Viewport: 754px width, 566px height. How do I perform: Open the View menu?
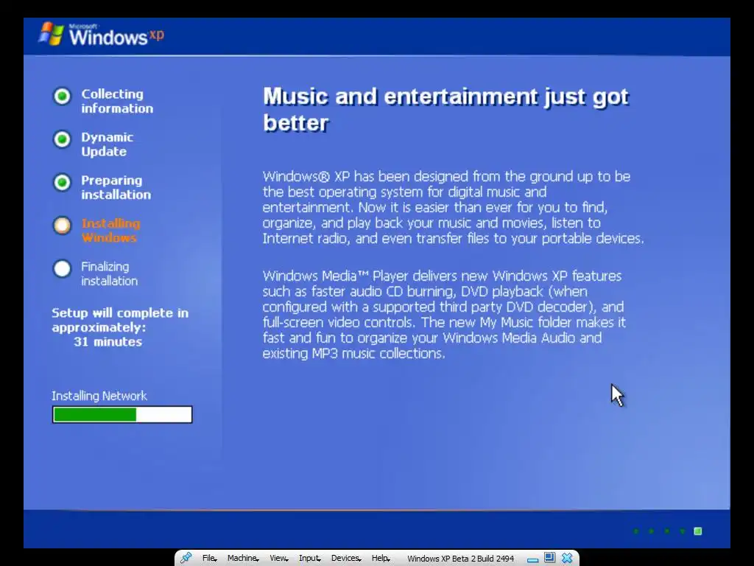point(278,559)
